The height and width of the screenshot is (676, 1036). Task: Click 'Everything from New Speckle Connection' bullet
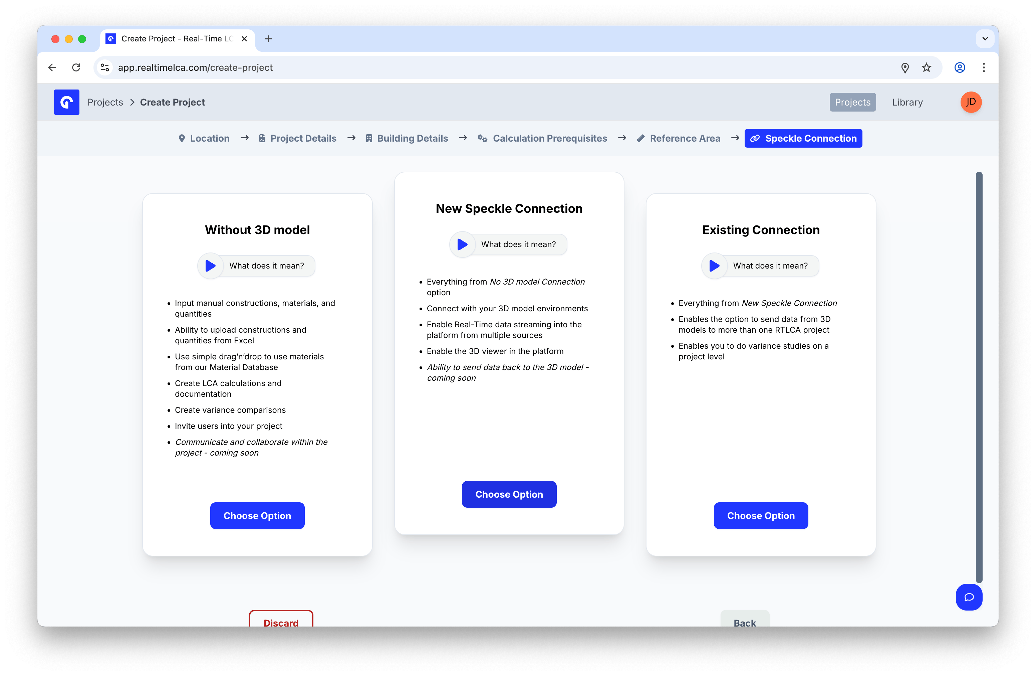758,303
